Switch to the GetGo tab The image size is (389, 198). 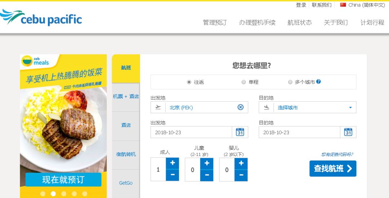(126, 183)
